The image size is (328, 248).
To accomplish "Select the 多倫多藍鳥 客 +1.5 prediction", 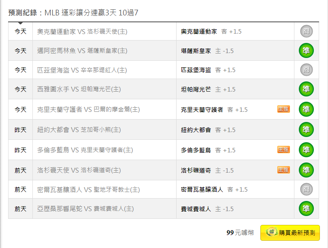I will tap(208, 150).
